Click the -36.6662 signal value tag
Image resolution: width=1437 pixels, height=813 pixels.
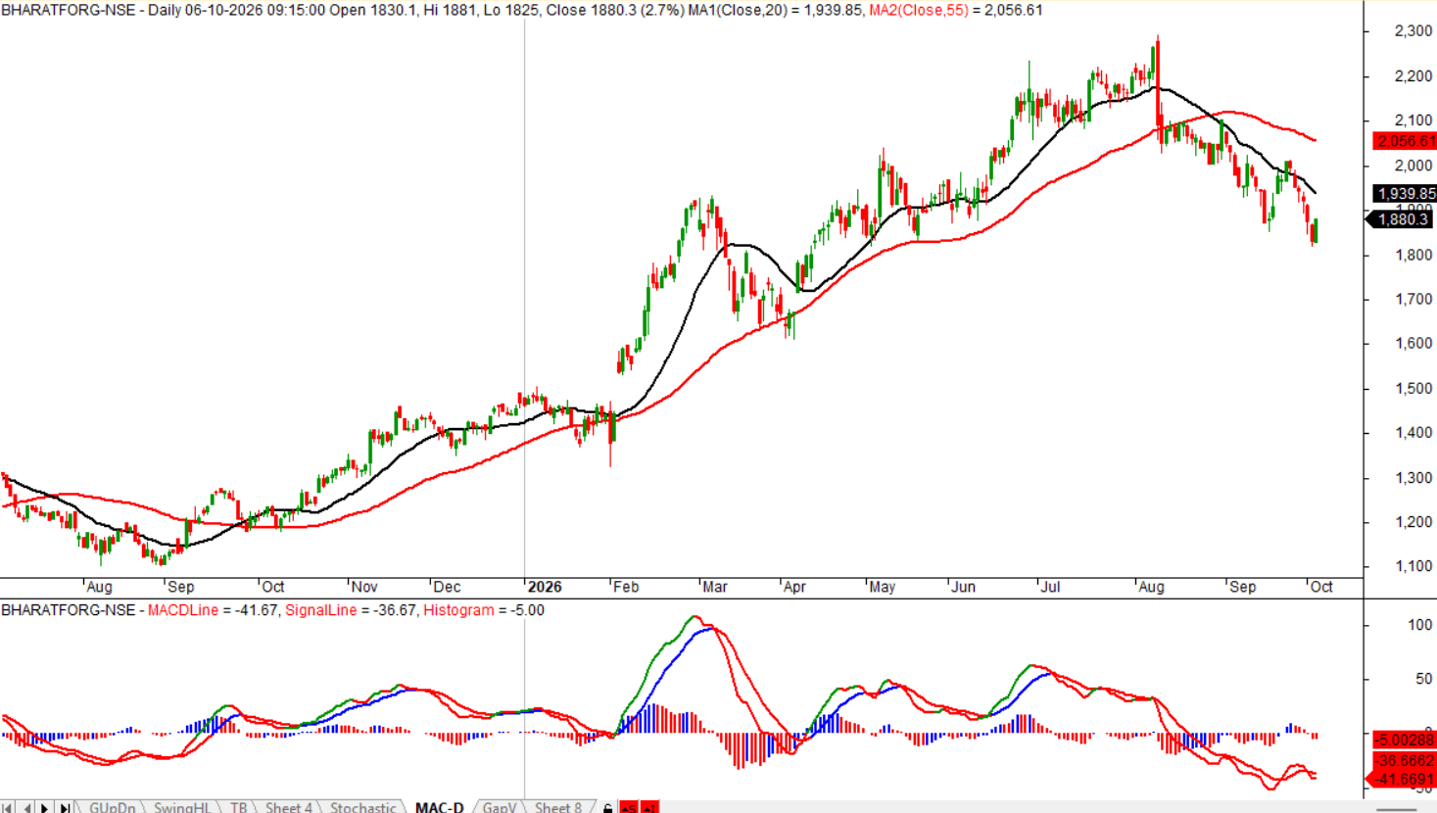[x=1404, y=760]
